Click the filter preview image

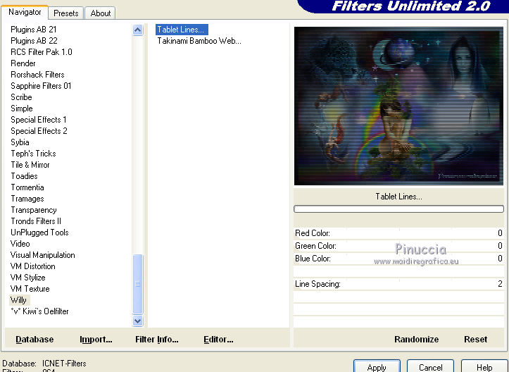click(x=398, y=106)
